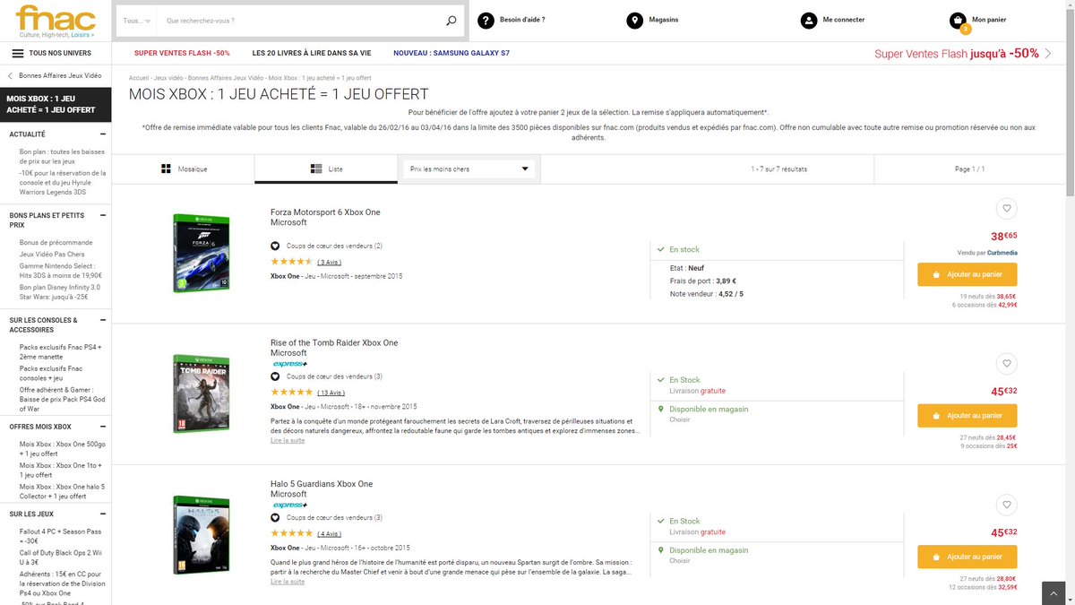Image resolution: width=1075 pixels, height=605 pixels.
Task: Open the Tous... category dropdown in search
Action: click(135, 20)
